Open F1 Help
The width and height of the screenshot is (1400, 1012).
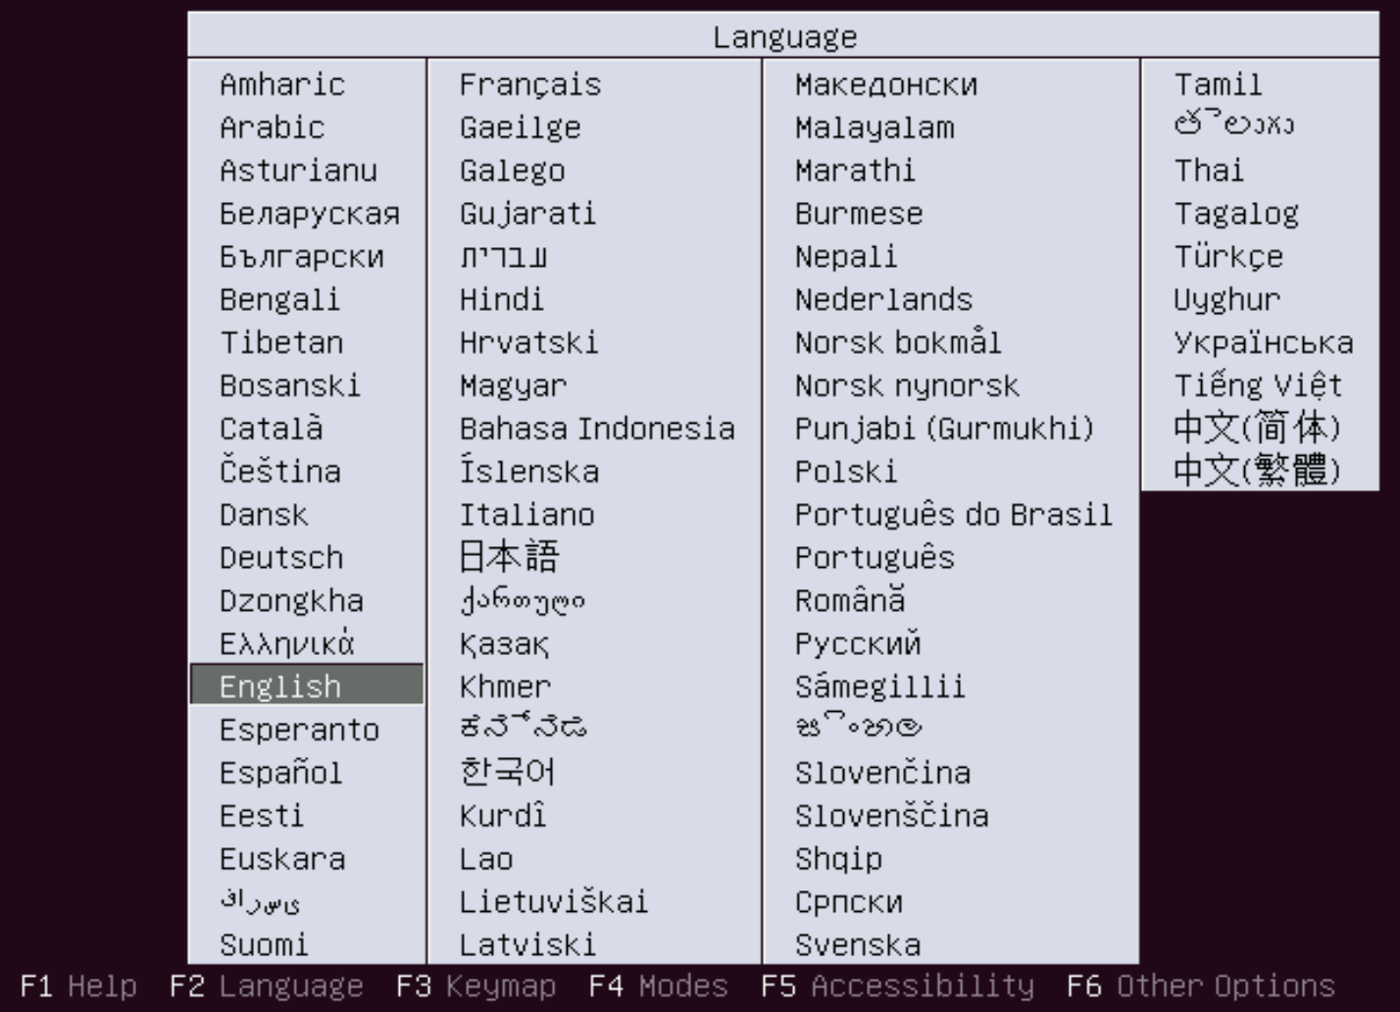coord(78,987)
